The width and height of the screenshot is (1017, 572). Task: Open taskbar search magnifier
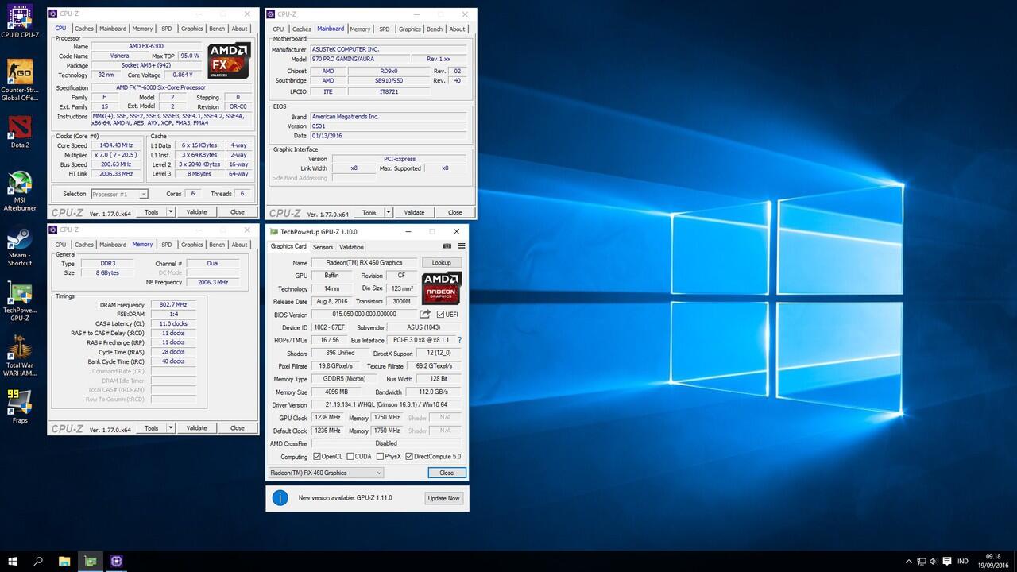(x=38, y=561)
